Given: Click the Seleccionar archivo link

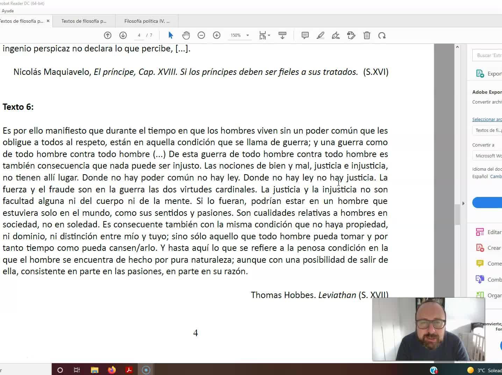Looking at the screenshot, I should coord(487,120).
